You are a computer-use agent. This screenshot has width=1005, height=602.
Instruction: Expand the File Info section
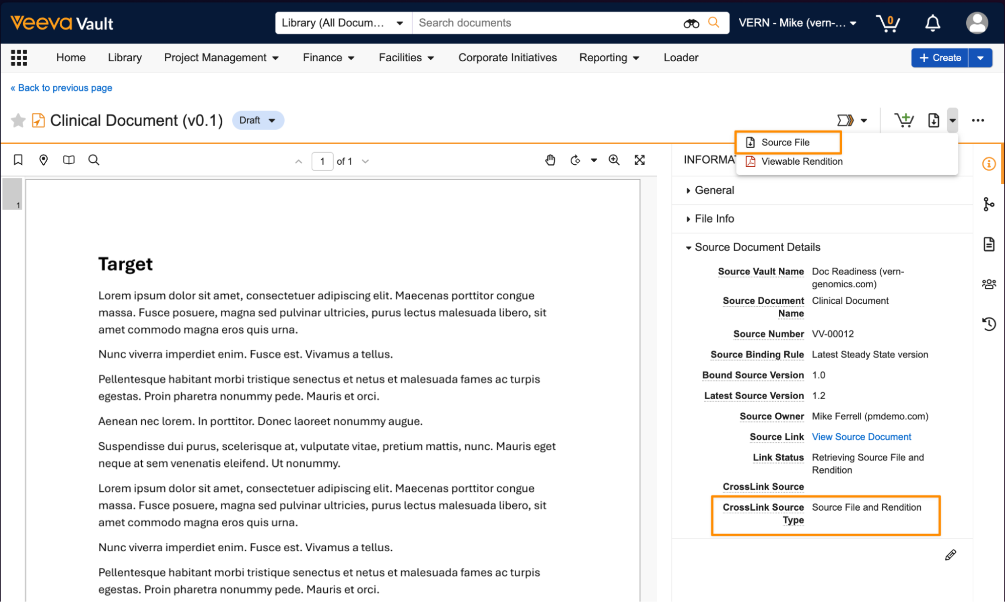714,219
